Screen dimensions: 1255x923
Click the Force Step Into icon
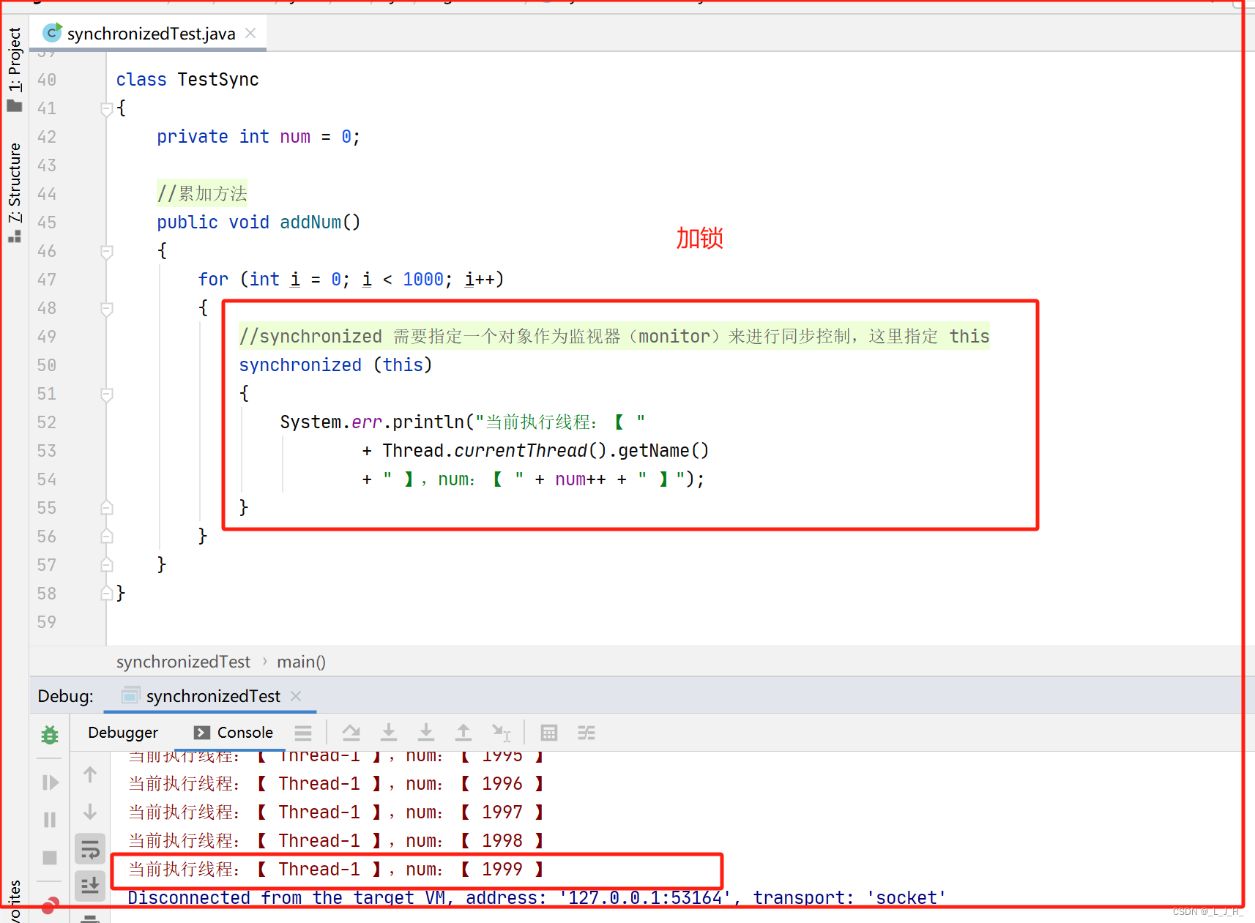426,733
